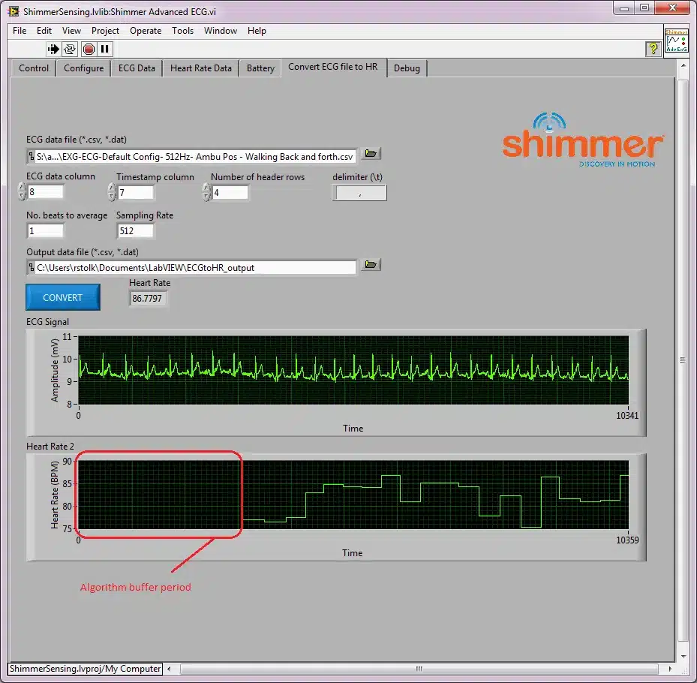Switch to the ECG Data tab

[x=137, y=68]
